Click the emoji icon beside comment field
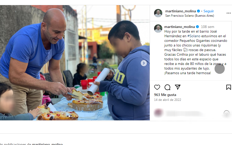This screenshot has width=232, height=145. click(226, 113)
